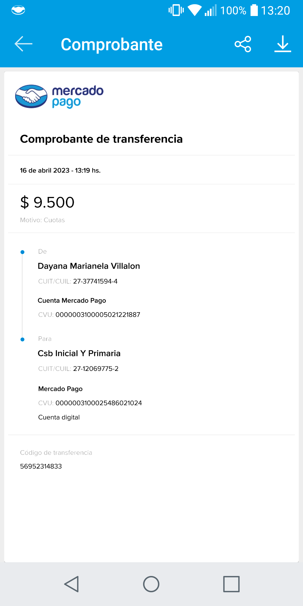Tap the Mercado Pago notification icon

(18, 10)
